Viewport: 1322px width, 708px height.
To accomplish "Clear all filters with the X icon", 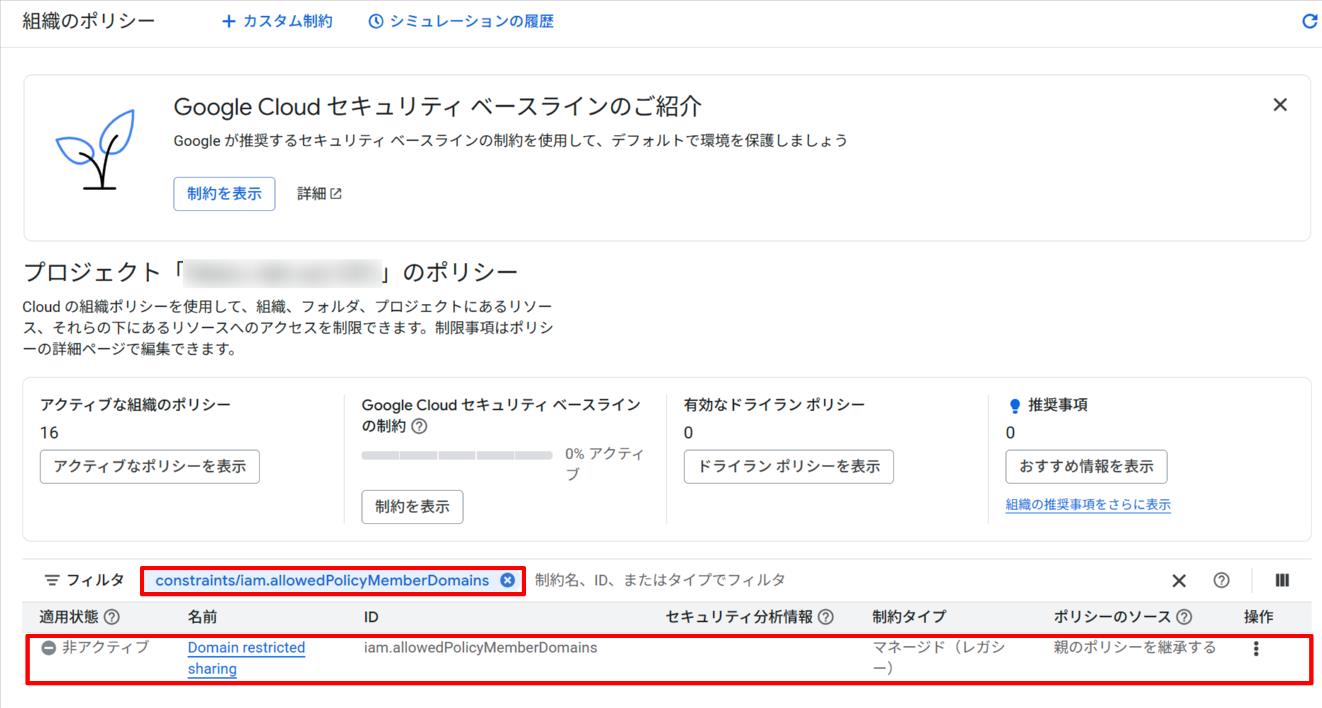I will [1178, 580].
